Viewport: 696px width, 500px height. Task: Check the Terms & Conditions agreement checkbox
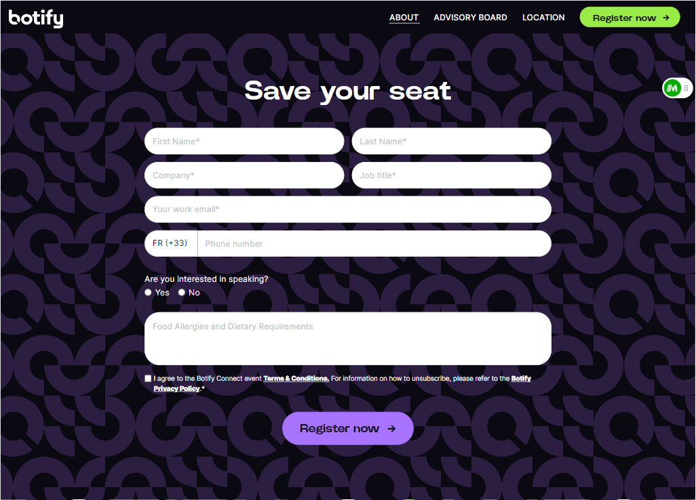[148, 379]
